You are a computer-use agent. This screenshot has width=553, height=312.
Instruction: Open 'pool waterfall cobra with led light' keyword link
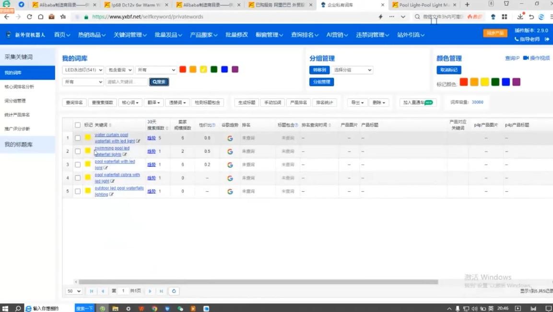(x=117, y=175)
